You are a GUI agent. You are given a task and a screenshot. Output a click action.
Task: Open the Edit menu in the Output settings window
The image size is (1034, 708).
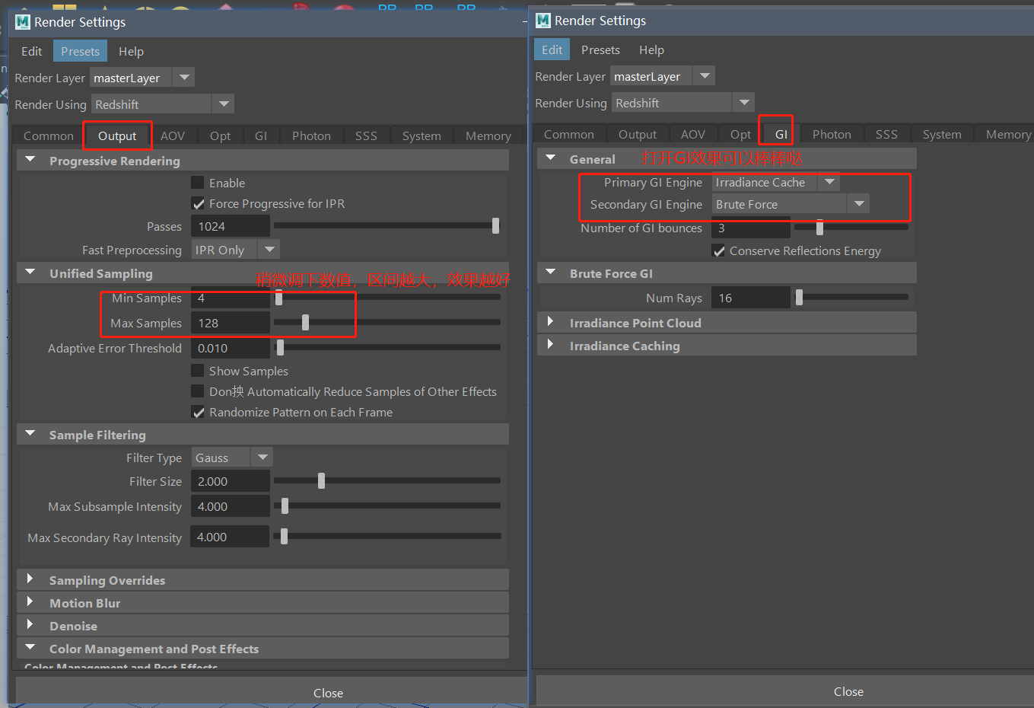(32, 51)
